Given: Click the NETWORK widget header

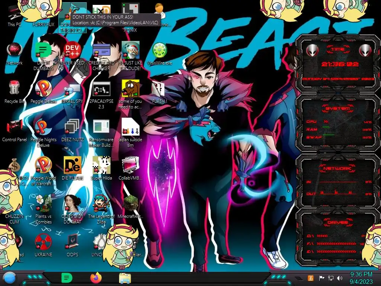Looking at the screenshot, I should pos(338,168).
